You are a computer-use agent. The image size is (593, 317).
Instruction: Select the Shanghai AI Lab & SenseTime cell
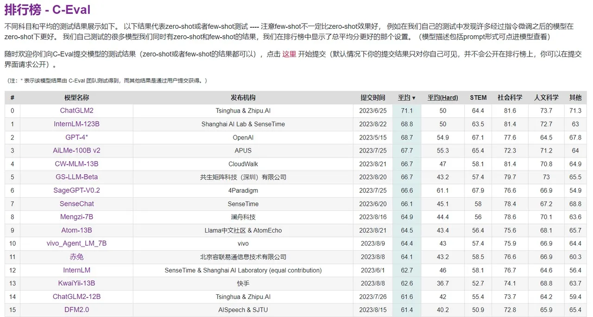pos(243,124)
